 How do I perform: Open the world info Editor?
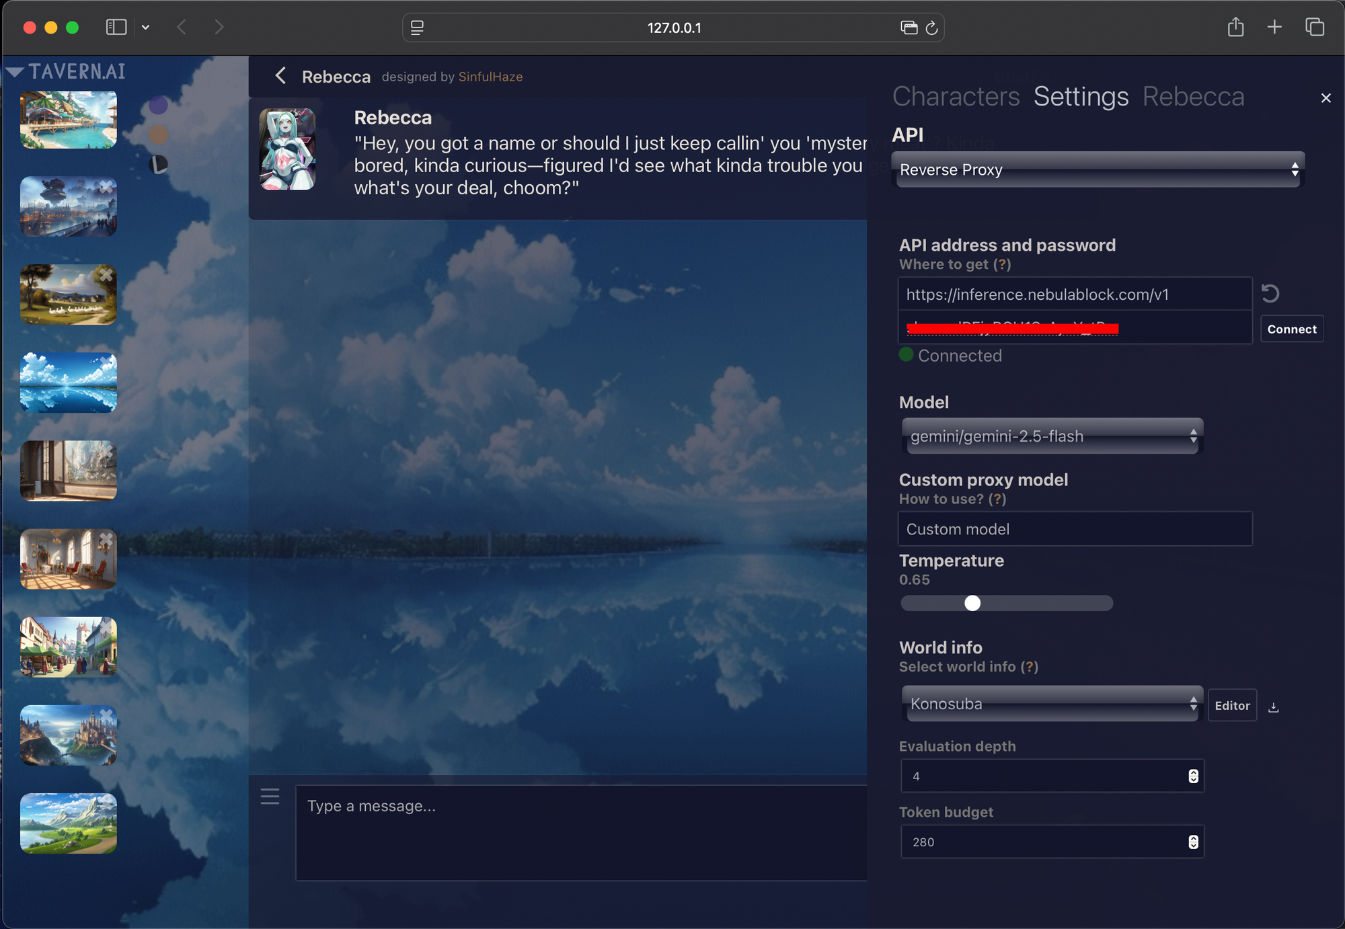1232,705
